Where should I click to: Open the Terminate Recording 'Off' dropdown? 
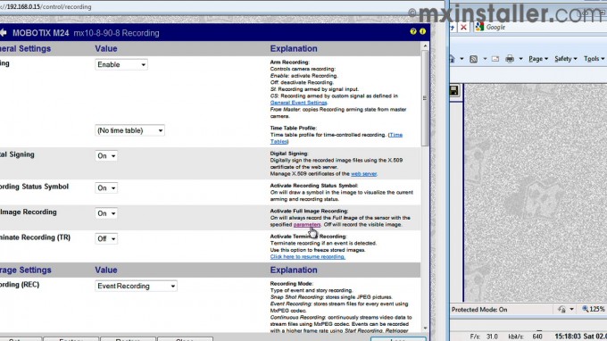point(106,239)
